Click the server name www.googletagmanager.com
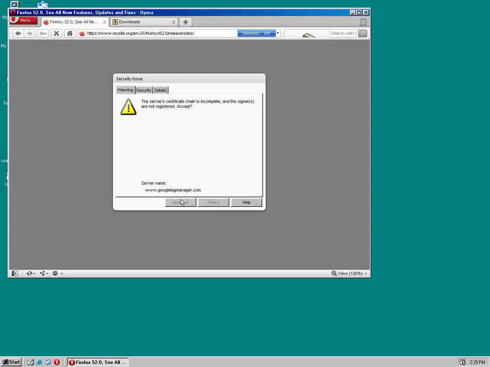 [173, 190]
